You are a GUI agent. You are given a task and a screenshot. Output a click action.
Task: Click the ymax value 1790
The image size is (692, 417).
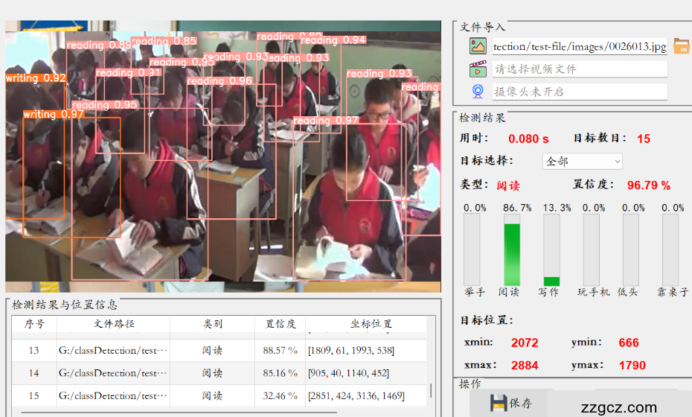point(632,366)
